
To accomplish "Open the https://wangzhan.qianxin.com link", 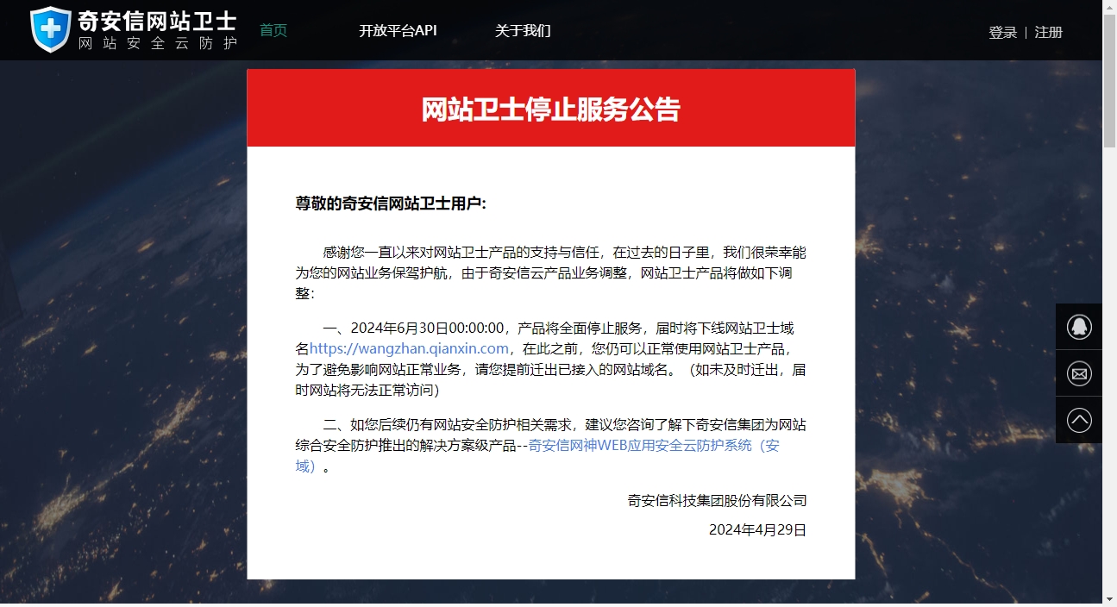I will click(x=409, y=348).
